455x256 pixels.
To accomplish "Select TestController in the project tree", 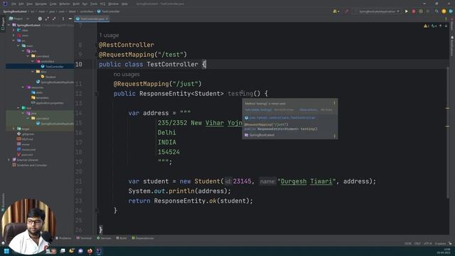I will point(54,66).
